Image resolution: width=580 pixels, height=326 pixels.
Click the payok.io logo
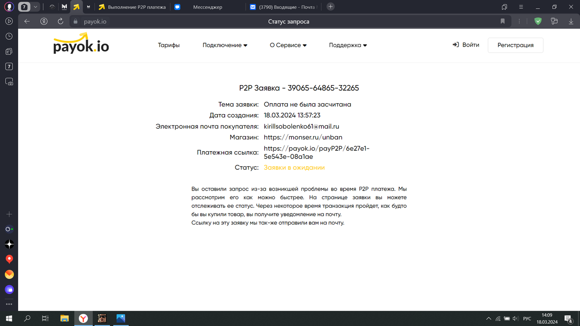click(81, 44)
